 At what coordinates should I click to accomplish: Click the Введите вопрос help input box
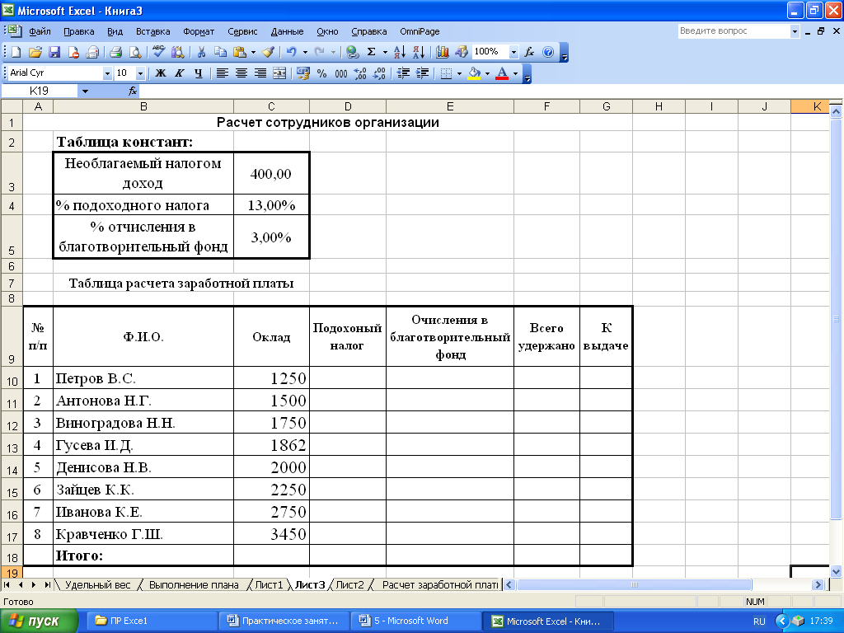734,31
